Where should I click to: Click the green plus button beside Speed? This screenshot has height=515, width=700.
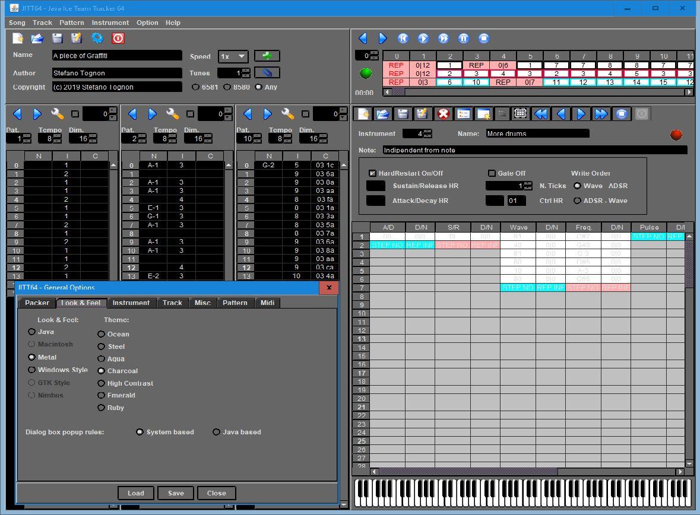[267, 56]
